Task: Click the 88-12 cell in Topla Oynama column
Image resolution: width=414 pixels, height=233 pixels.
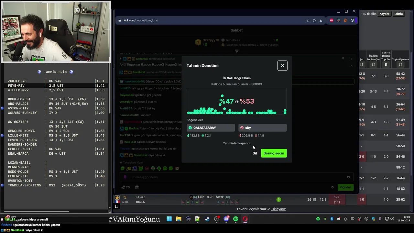Action: coord(400,167)
